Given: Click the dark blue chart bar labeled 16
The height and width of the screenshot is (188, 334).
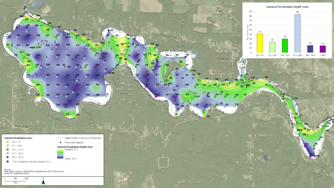Looking at the screenshot, I should (310, 48).
